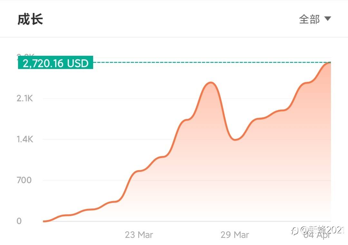This screenshot has width=348, height=245.
Task: Click the @新蜂2021 watermark text
Action: 322,230
